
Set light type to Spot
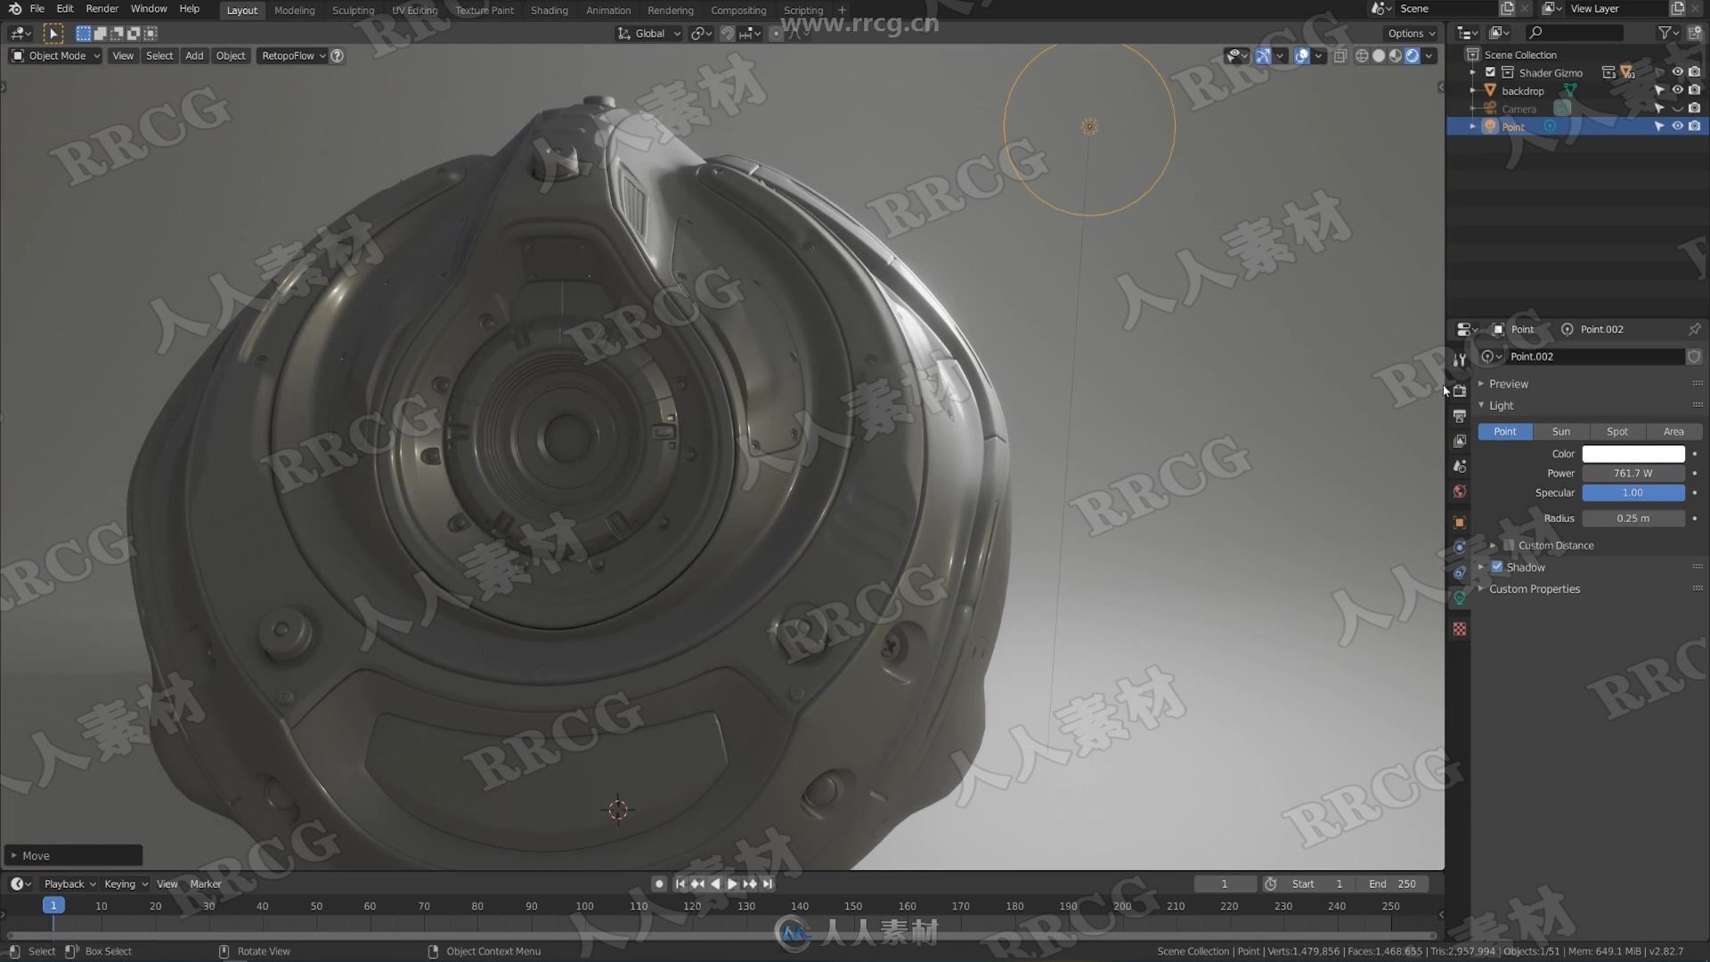(1616, 431)
